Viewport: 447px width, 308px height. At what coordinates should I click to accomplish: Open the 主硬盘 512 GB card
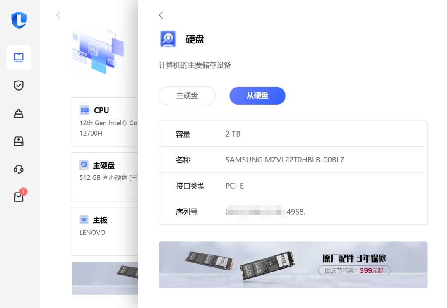[104, 177]
